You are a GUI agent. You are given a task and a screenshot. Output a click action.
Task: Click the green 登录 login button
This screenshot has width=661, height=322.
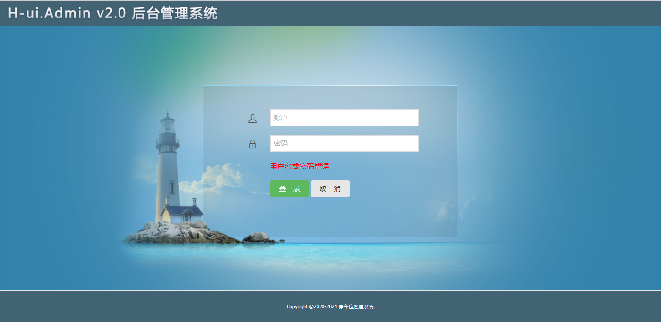(x=289, y=189)
